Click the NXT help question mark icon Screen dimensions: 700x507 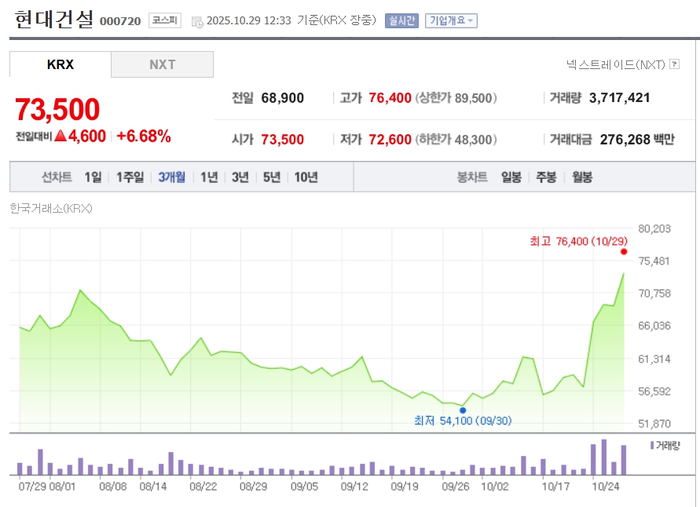tap(674, 64)
